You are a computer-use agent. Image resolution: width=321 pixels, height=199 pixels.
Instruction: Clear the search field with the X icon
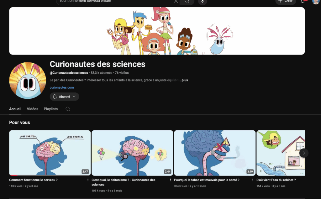[x=176, y=1]
